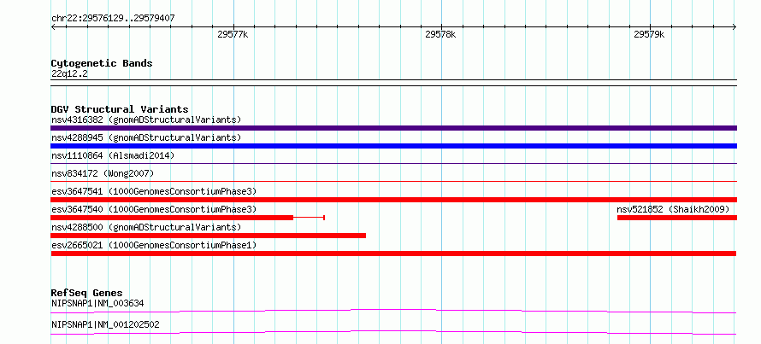Click the Cytogenetic Bands track title
The width and height of the screenshot is (761, 344).
click(x=102, y=63)
